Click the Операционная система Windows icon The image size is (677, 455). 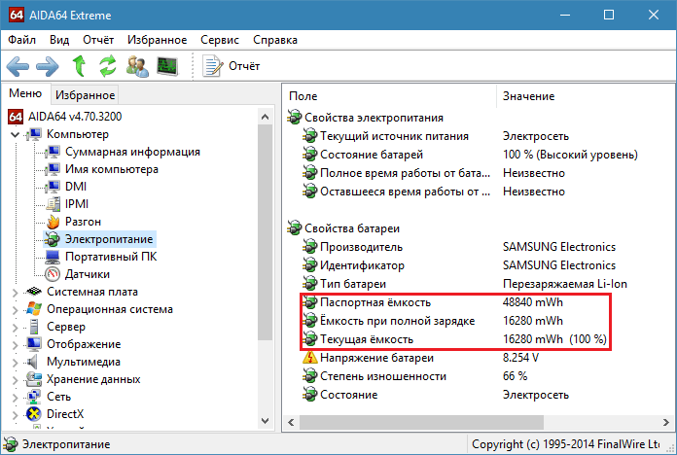point(34,309)
